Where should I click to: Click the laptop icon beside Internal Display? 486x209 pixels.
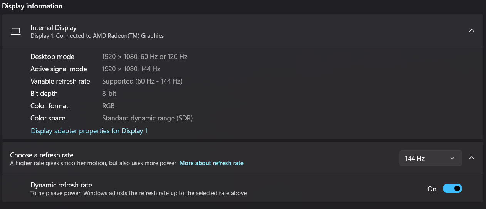pyautogui.click(x=16, y=31)
